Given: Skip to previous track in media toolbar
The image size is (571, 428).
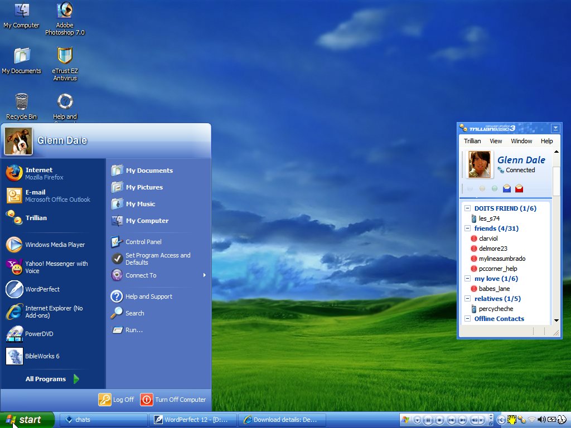Looking at the screenshot, I should pyautogui.click(x=451, y=420).
